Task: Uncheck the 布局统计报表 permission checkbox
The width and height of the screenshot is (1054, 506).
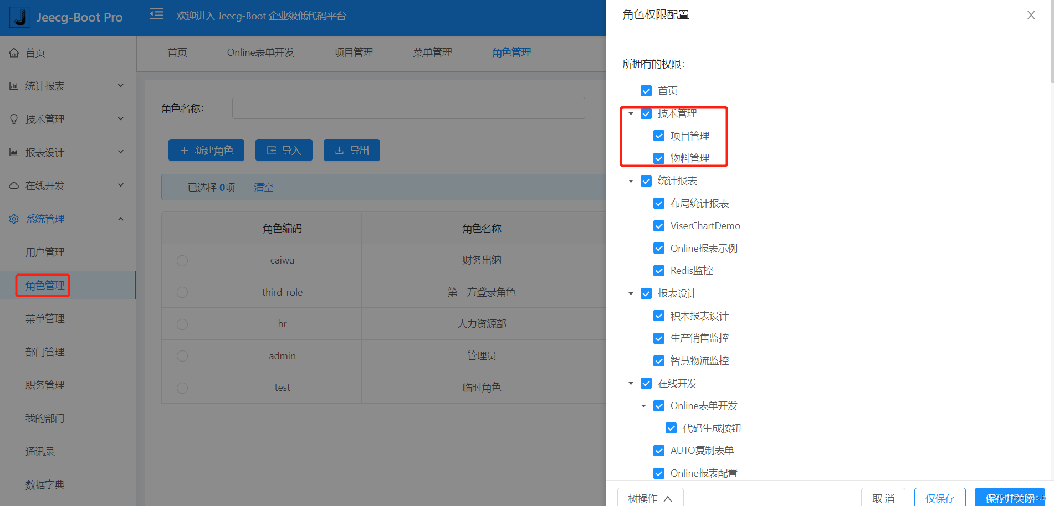Action: (x=659, y=203)
